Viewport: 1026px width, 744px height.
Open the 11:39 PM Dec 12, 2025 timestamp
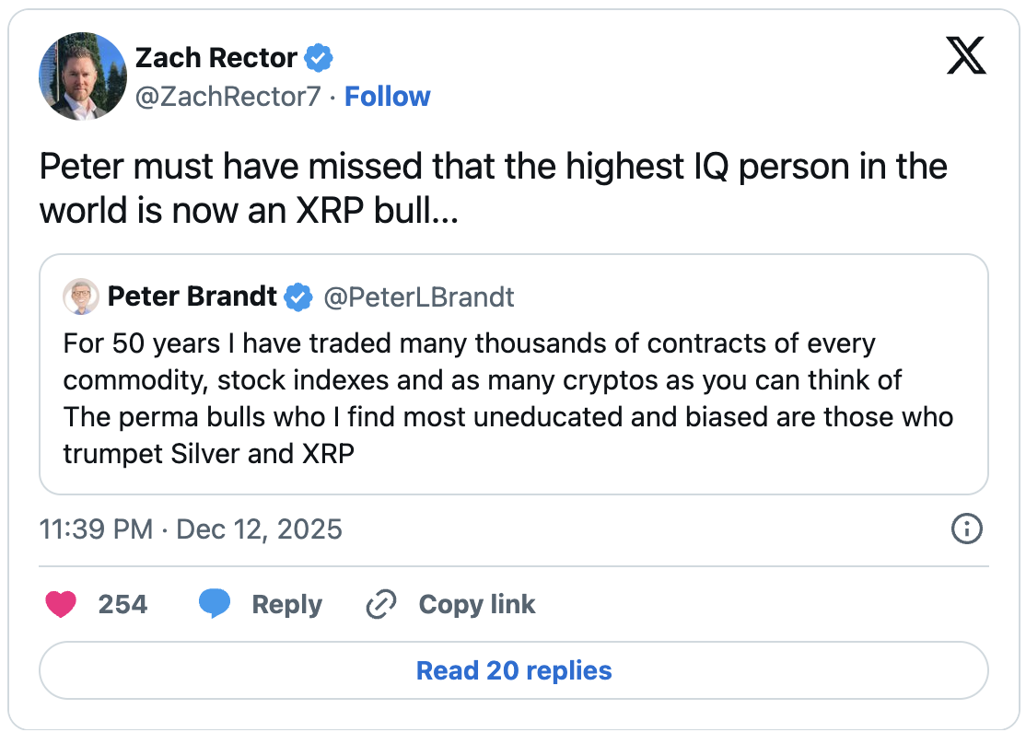tap(191, 529)
